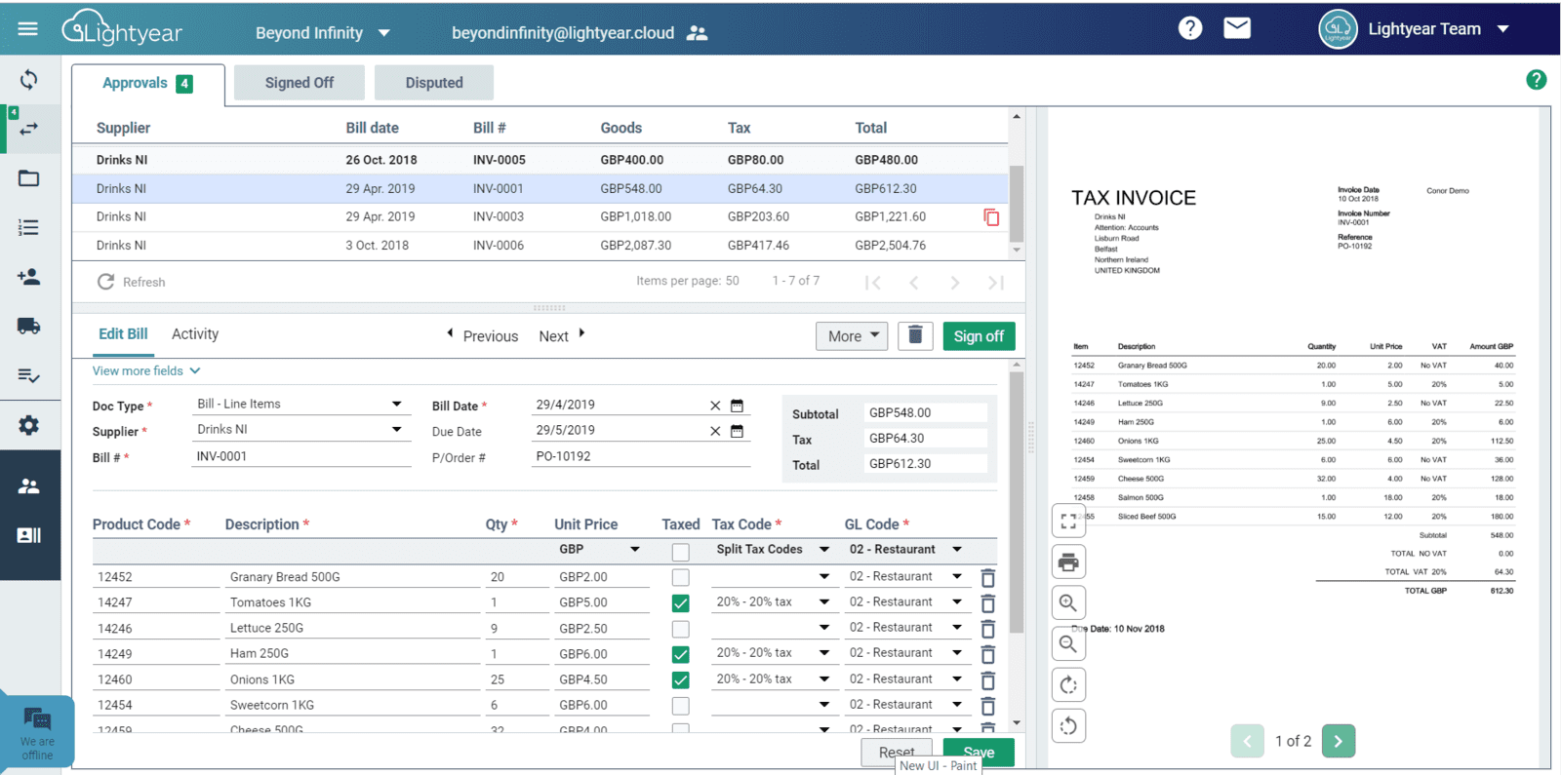The width and height of the screenshot is (1561, 775).
Task: Clear the Due Date field
Action: coord(715,431)
